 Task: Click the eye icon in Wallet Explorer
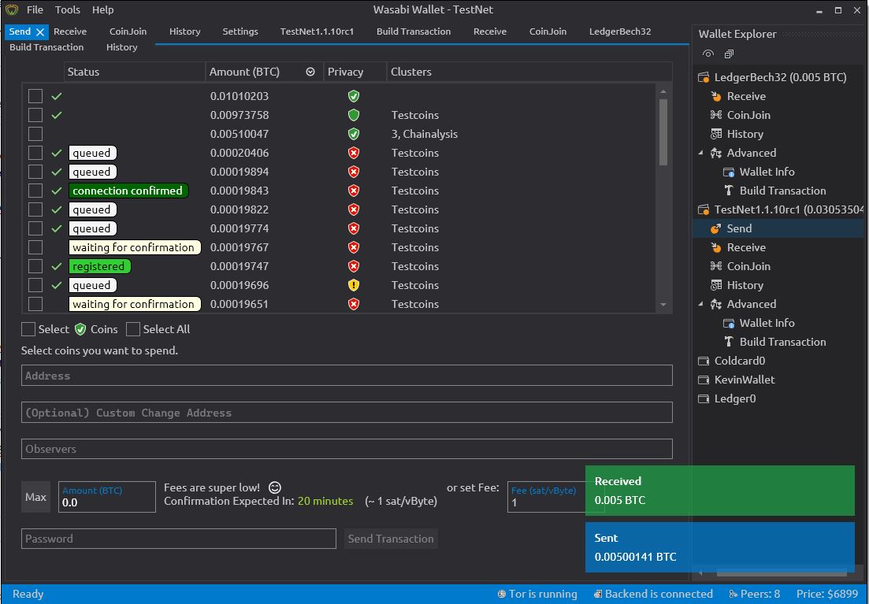(707, 54)
